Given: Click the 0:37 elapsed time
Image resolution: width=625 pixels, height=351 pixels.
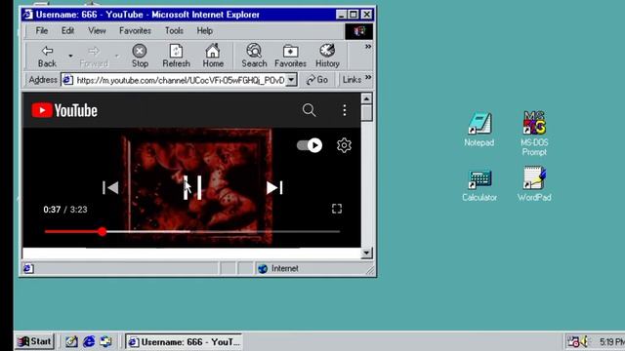Looking at the screenshot, I should (52, 210).
